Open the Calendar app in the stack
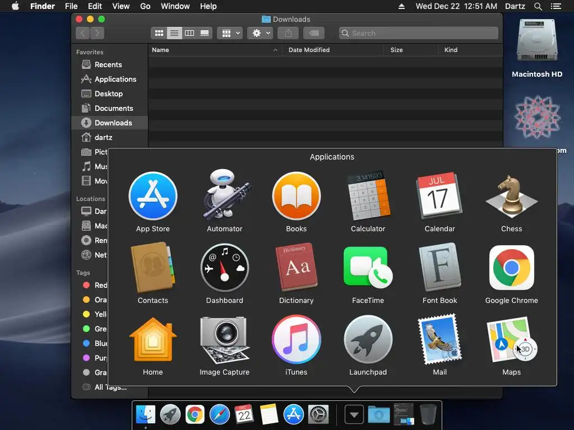Image resolution: width=574 pixels, height=430 pixels. click(x=439, y=196)
